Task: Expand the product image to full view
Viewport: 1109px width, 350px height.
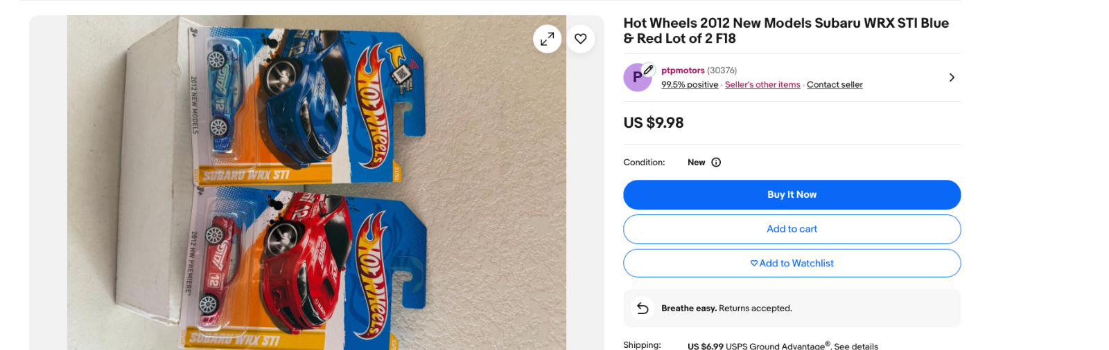Action: 547,39
